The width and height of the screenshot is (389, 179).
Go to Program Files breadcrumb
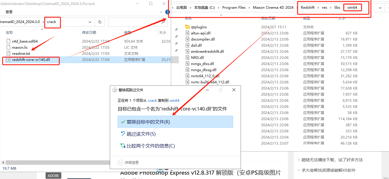234,8
